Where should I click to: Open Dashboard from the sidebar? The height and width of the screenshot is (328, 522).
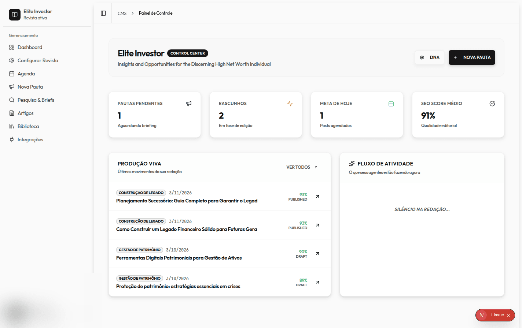(30, 47)
